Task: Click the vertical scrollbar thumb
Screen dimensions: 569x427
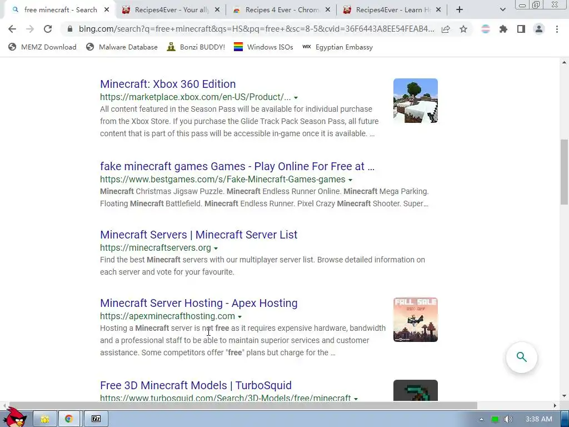Action: coord(564,172)
